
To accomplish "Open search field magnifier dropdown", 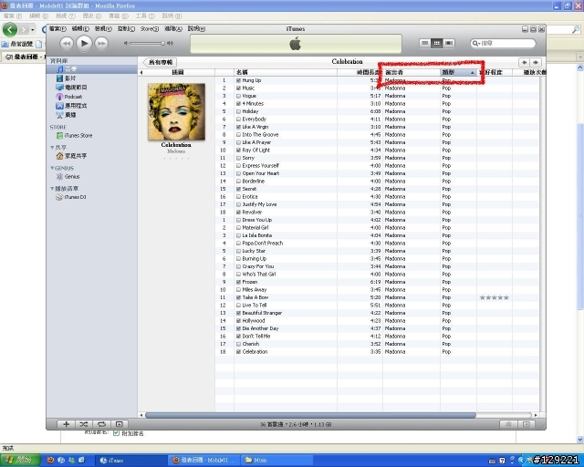I will coord(475,44).
